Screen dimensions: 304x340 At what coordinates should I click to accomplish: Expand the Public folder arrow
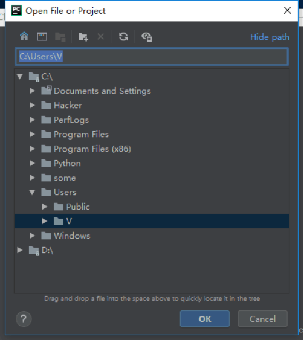point(45,207)
